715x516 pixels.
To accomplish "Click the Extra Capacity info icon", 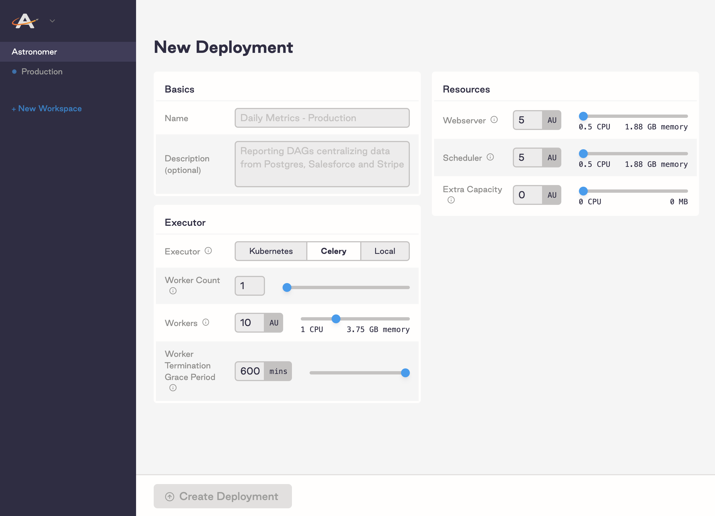I will click(451, 200).
